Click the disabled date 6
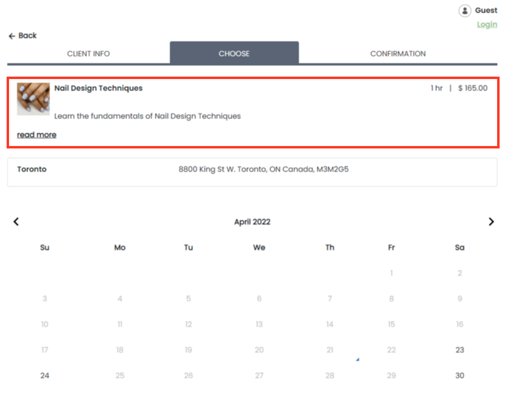 [259, 299]
